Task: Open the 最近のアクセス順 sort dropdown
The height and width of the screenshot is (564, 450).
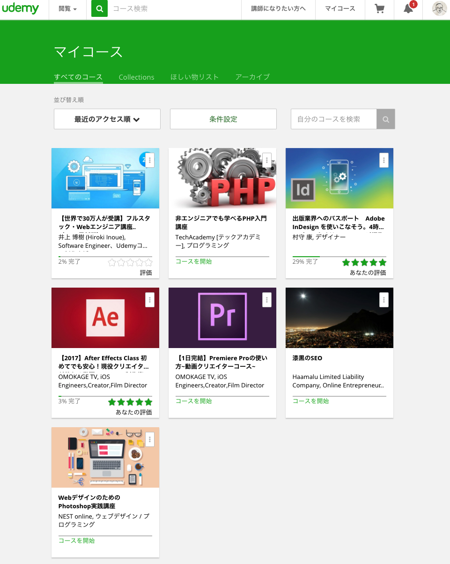Action: click(x=107, y=119)
